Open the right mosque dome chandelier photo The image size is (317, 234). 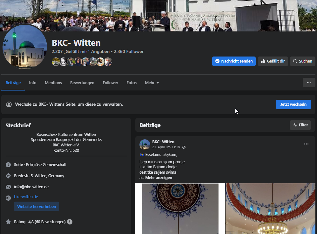pyautogui.click(x=271, y=209)
